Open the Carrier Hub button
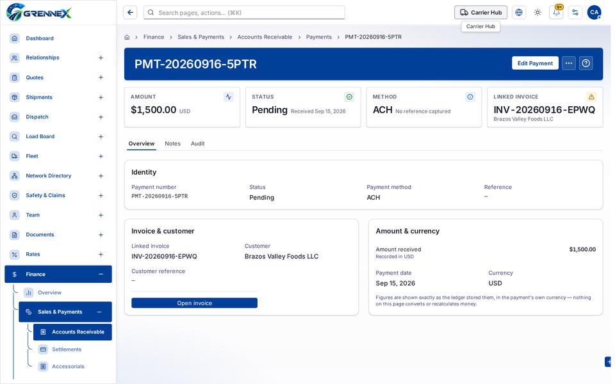The width and height of the screenshot is (615, 384). (x=481, y=13)
